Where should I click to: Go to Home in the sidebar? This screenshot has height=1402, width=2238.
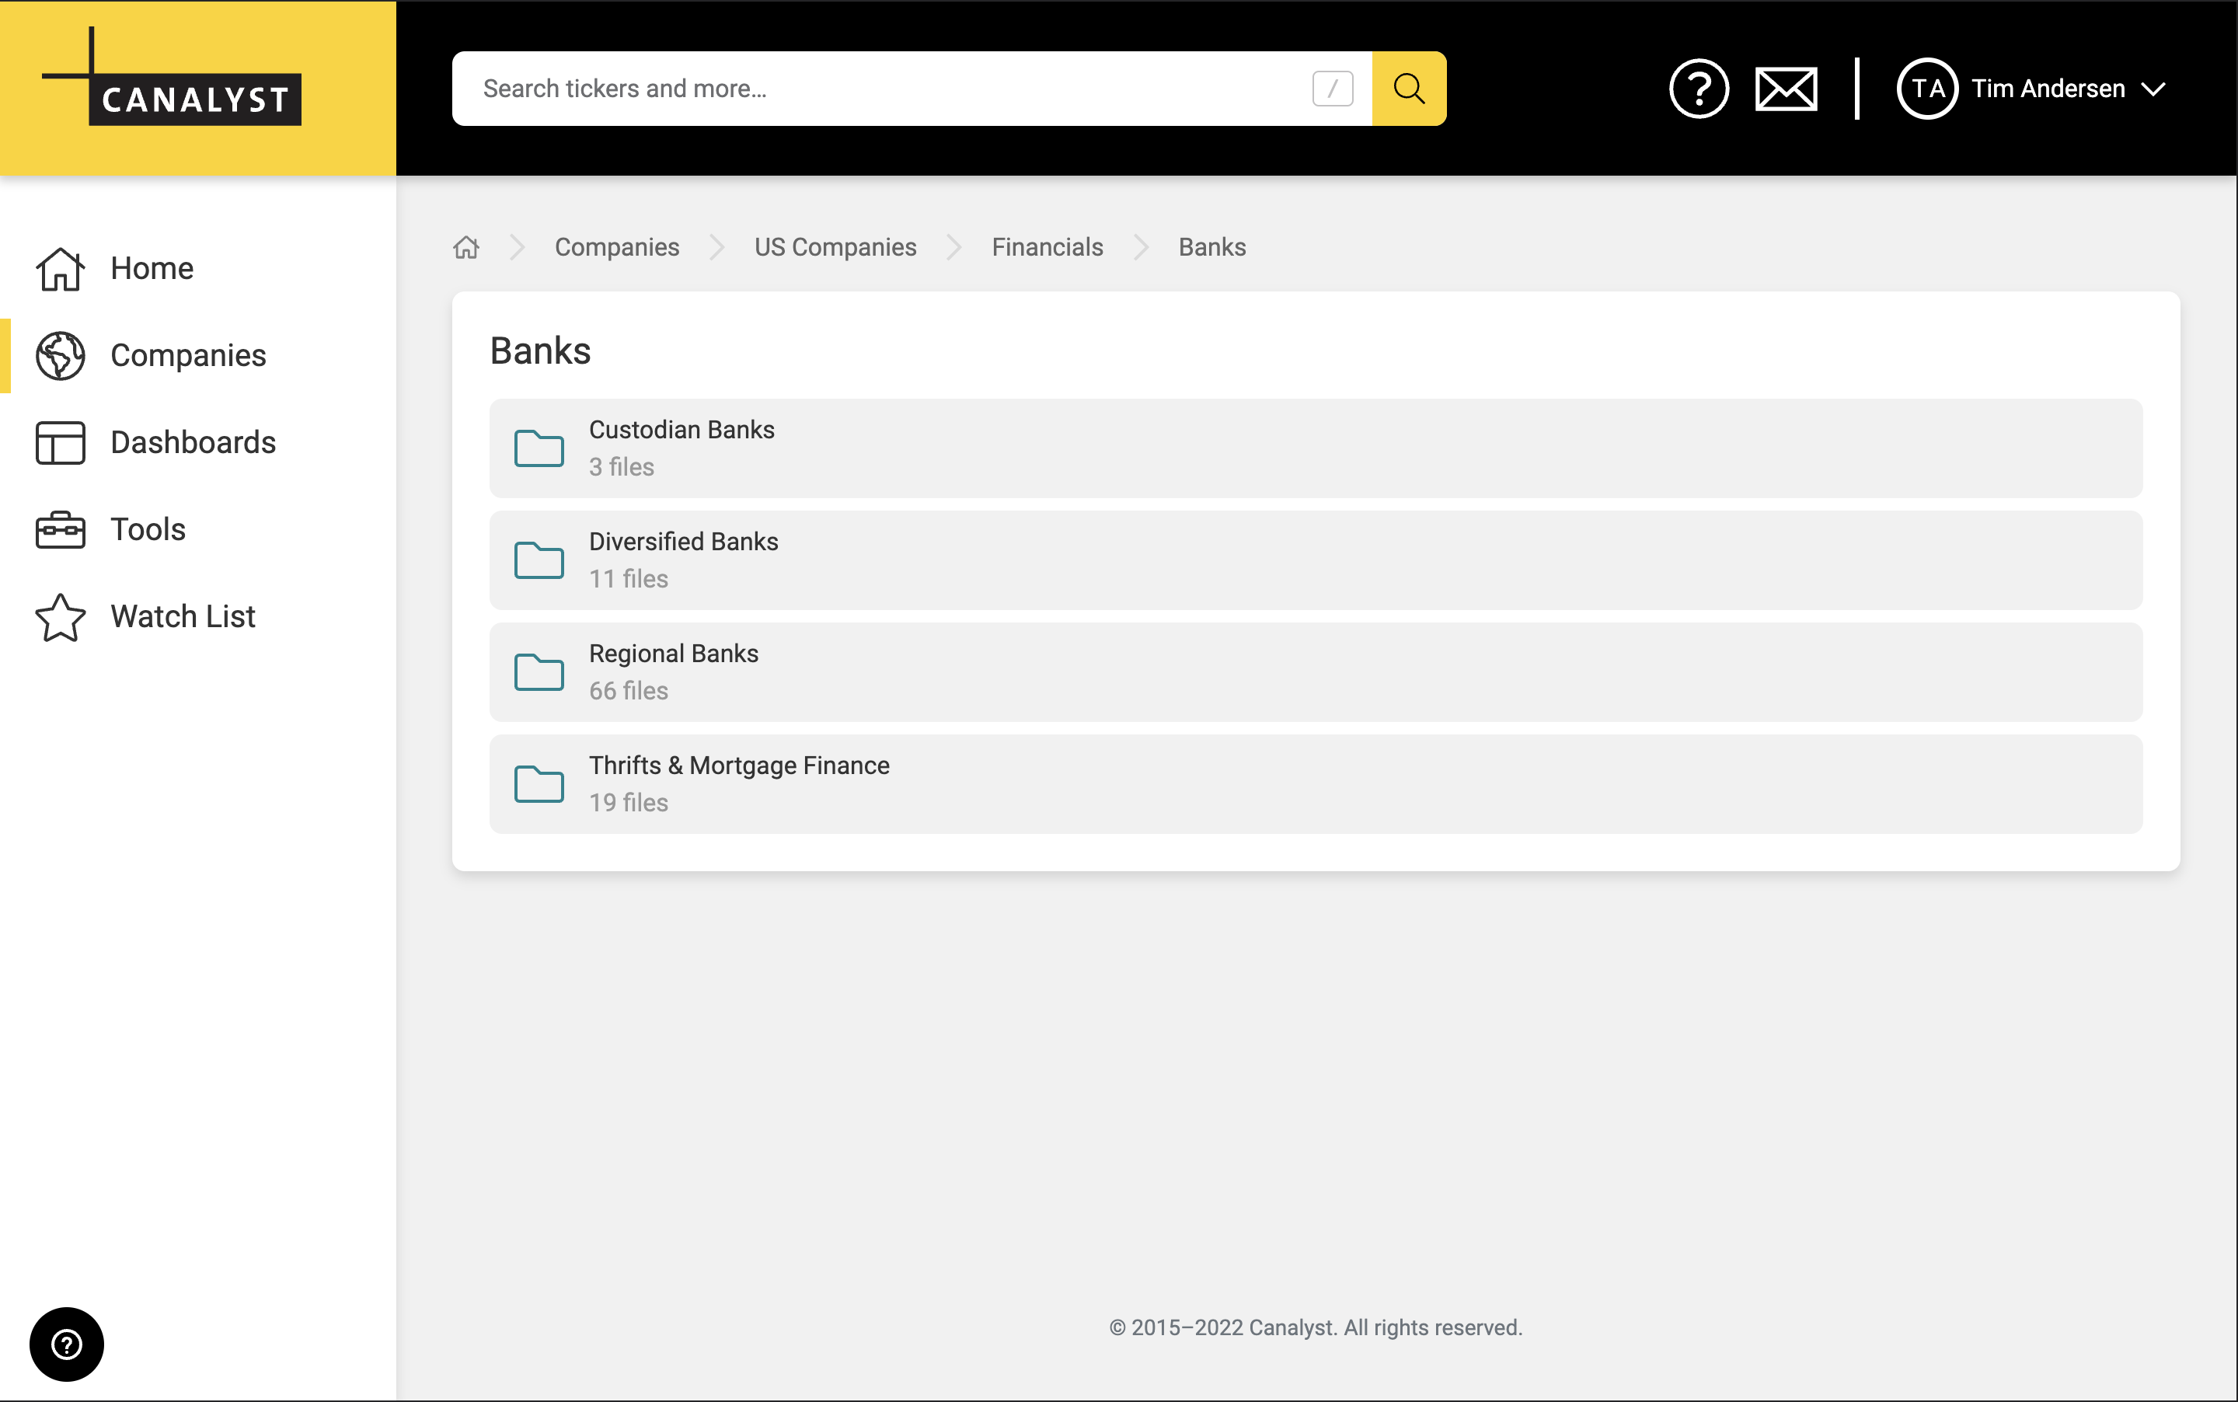click(152, 268)
